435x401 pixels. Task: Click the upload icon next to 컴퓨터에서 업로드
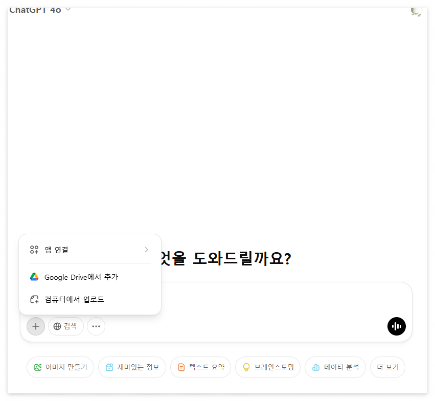(34, 299)
